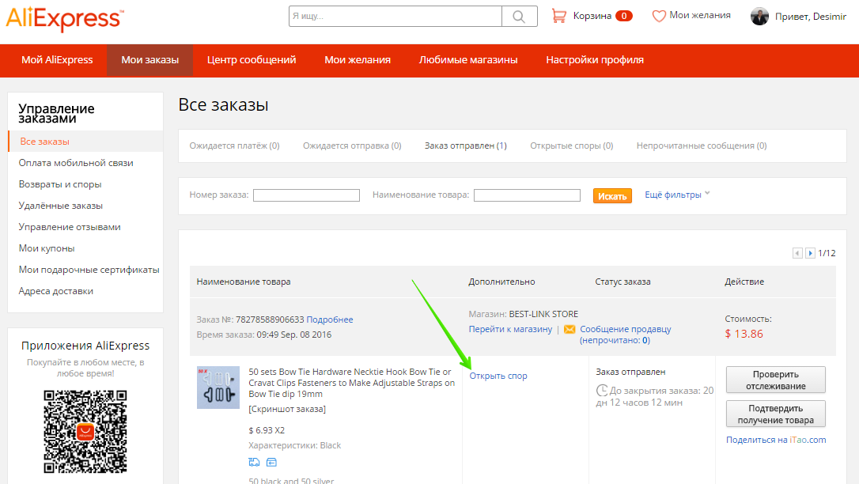859x484 pixels.
Task: Click the card icon under product characteristics
Action: [271, 462]
